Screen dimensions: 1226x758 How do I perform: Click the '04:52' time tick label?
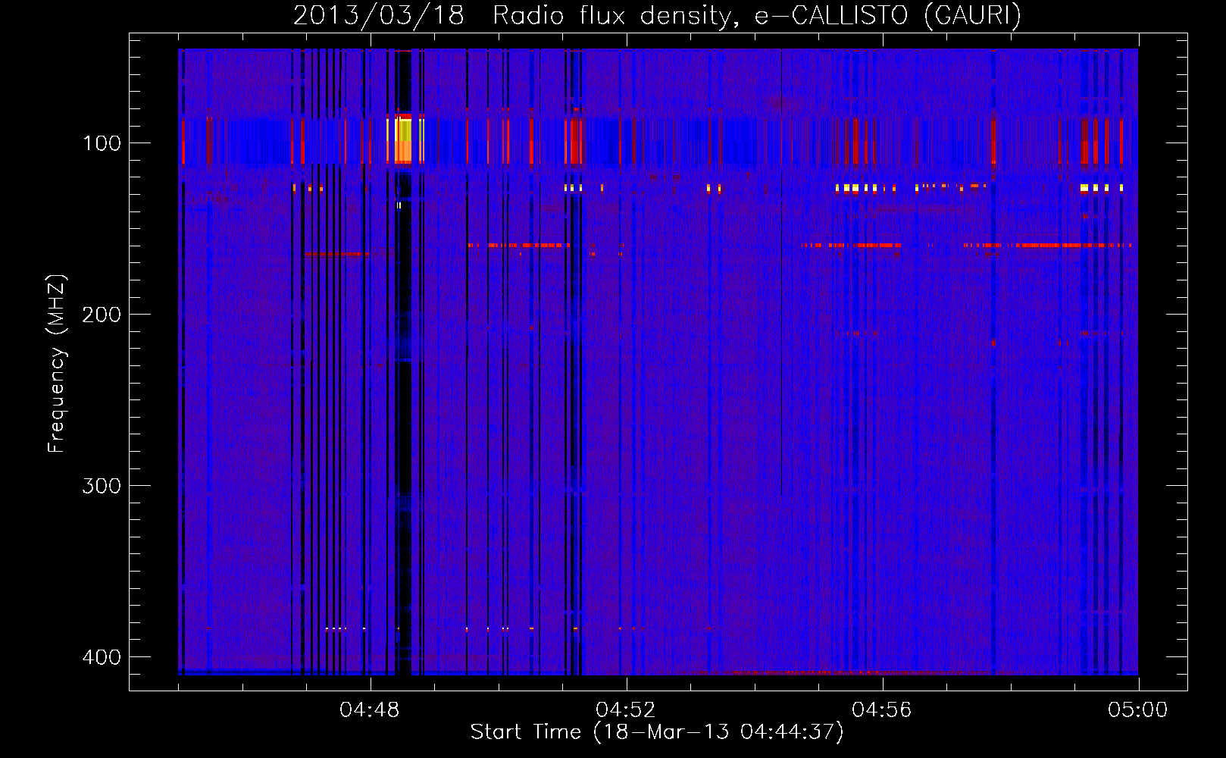(x=626, y=710)
